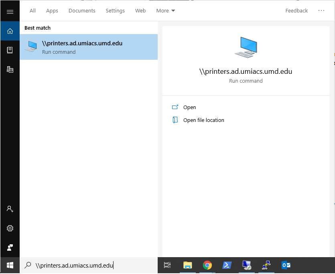
Task: Expand the hamburger menu in the search sidebar
Action: tap(10, 12)
